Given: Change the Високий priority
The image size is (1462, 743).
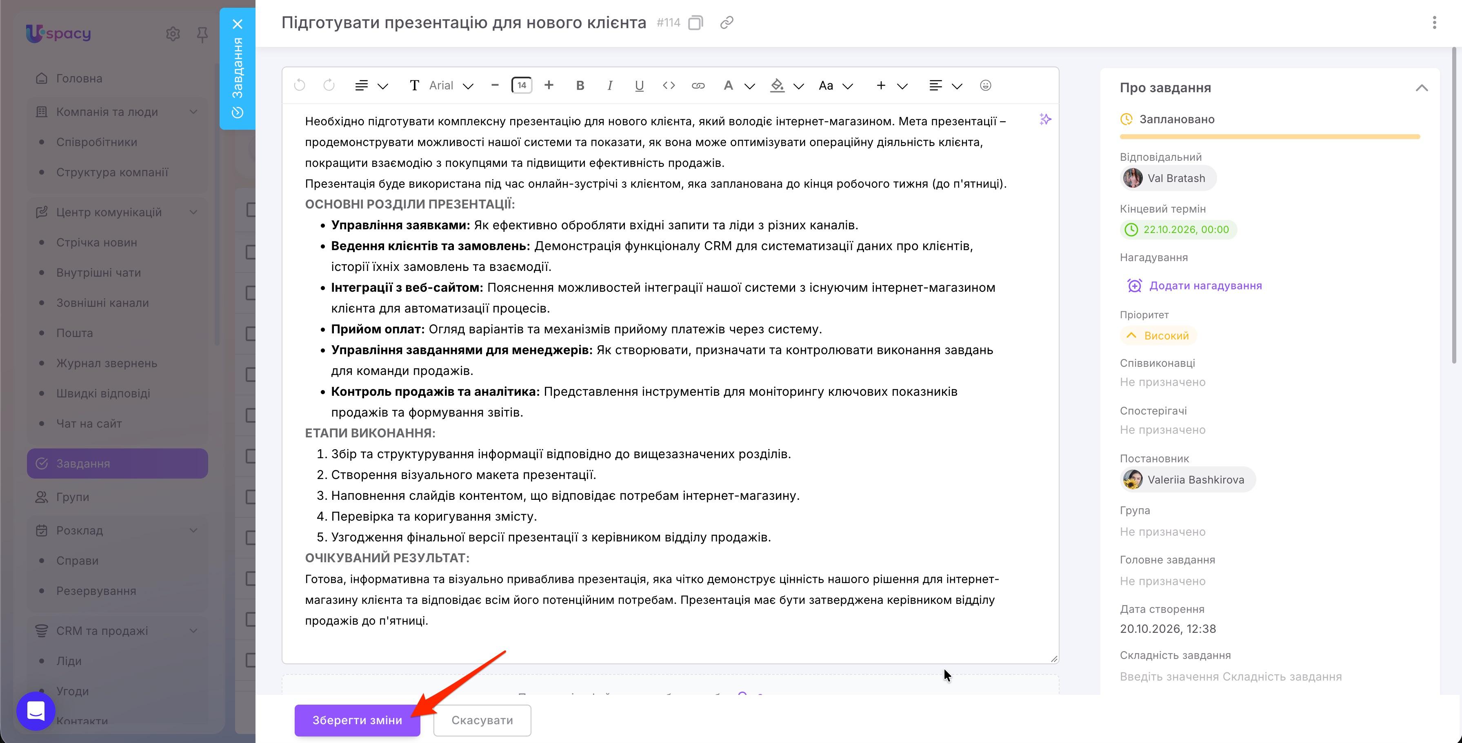Looking at the screenshot, I should [1158, 336].
